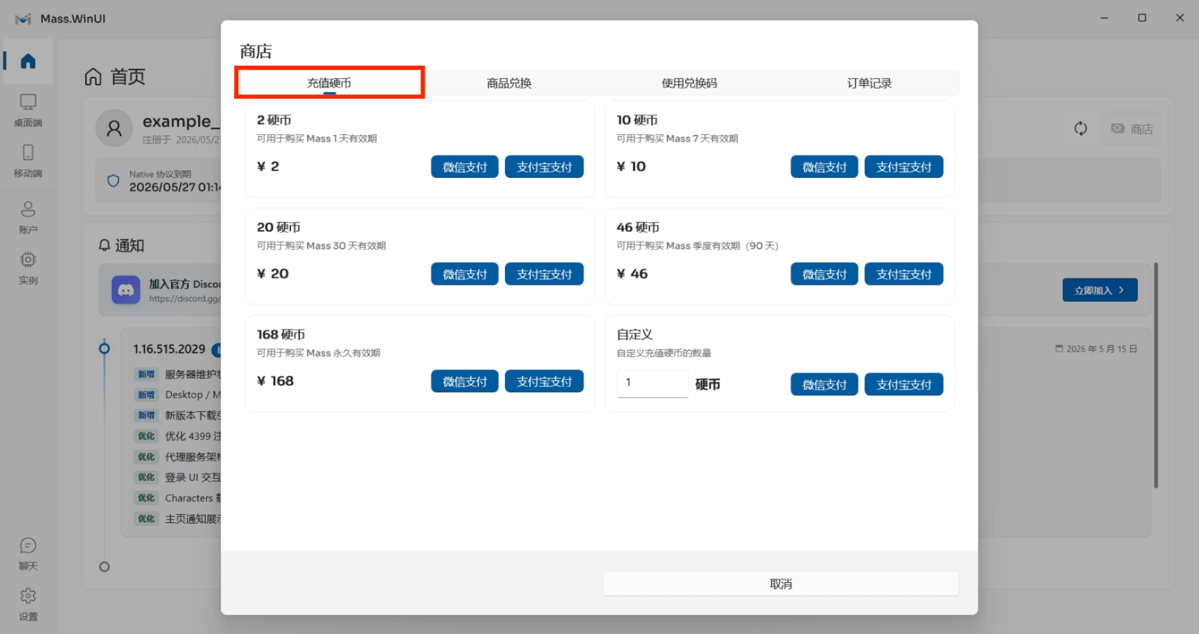
Task: Click the Discord logo in the notification
Action: 126,290
